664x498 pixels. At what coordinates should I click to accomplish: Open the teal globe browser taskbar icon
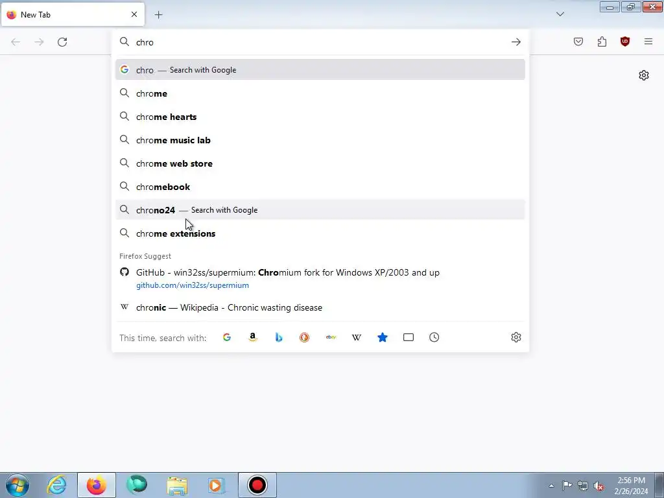(x=137, y=485)
